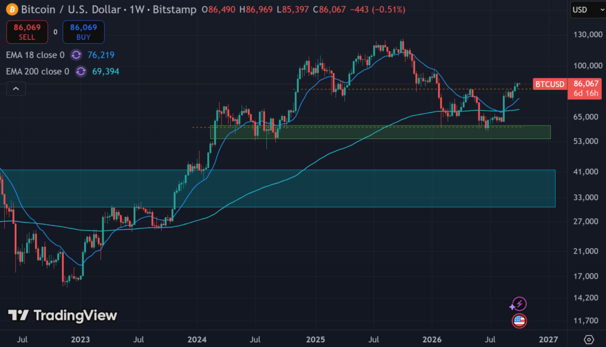Click the 17,000 price axis label
The image size is (606, 347).
(x=586, y=276)
